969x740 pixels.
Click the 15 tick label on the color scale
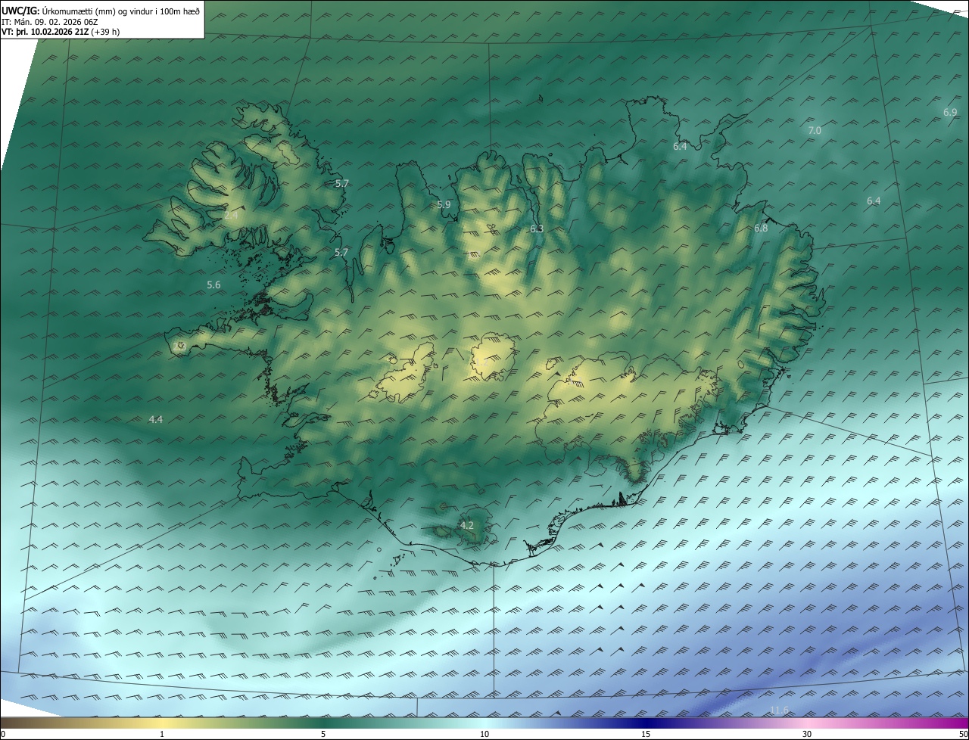pyautogui.click(x=646, y=734)
